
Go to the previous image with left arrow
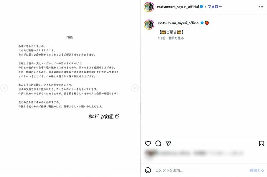tap(4, 88)
